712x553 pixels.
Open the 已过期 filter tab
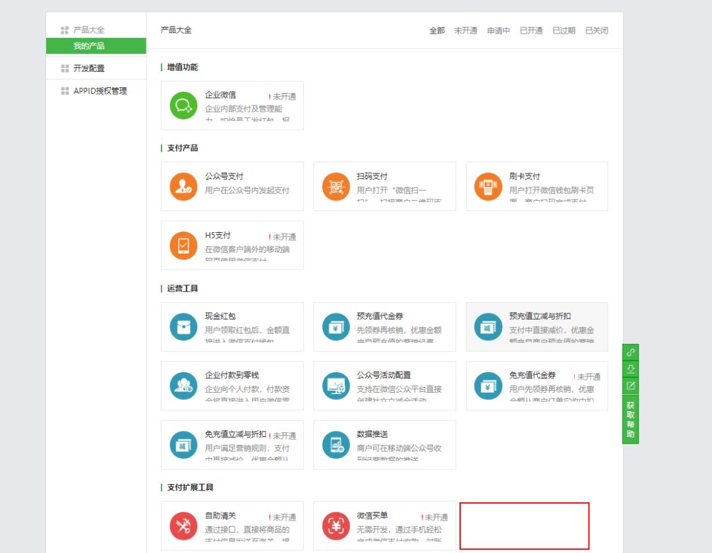click(x=564, y=30)
